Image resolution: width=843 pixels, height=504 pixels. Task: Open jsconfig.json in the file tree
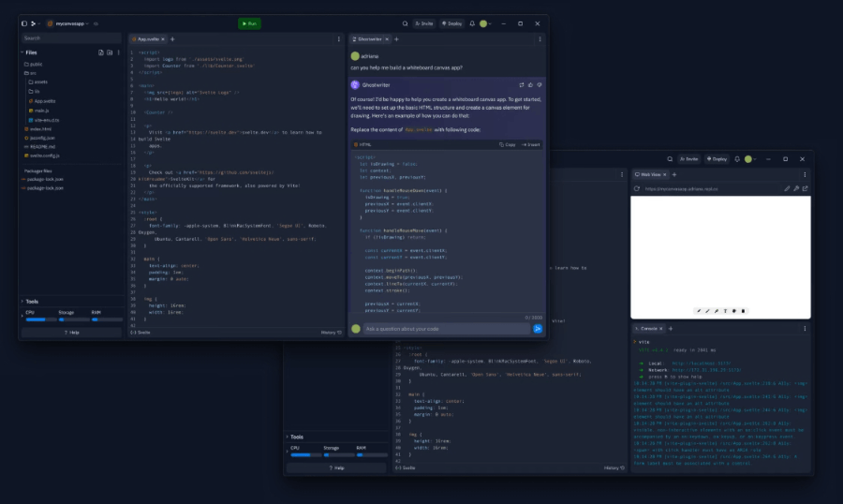click(x=39, y=138)
